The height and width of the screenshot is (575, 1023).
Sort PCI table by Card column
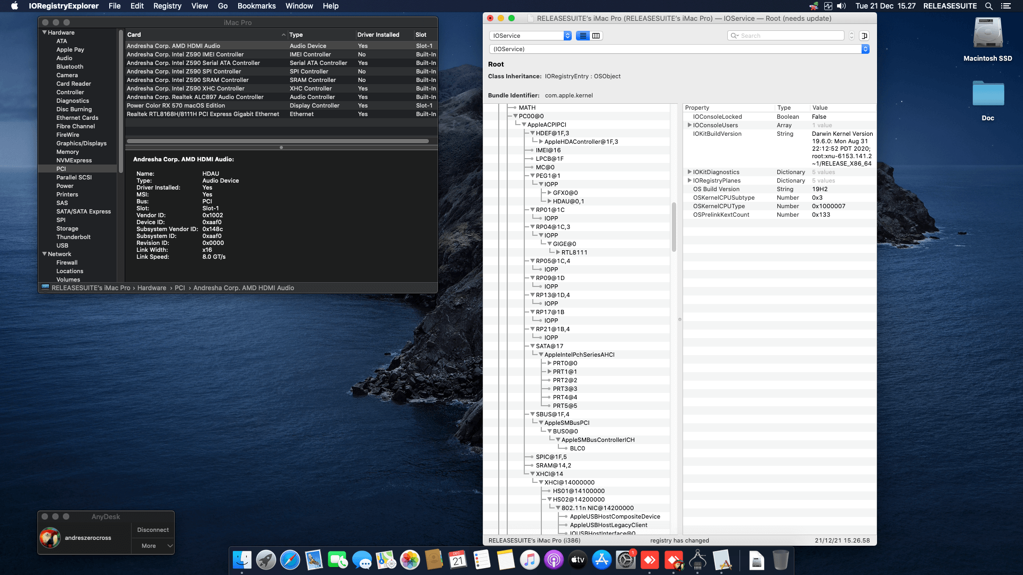(206, 35)
